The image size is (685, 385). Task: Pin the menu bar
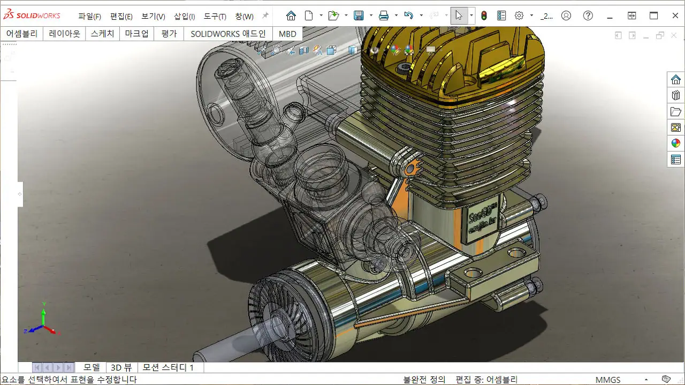tap(265, 16)
